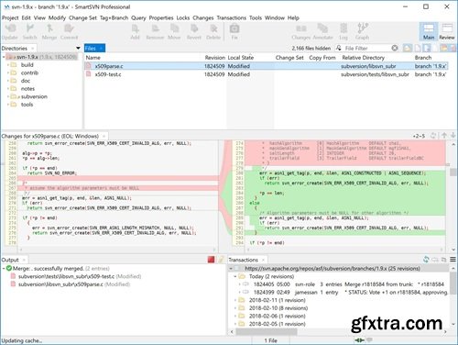
Task: Toggle third file view filter icon
Action: coord(427,48)
